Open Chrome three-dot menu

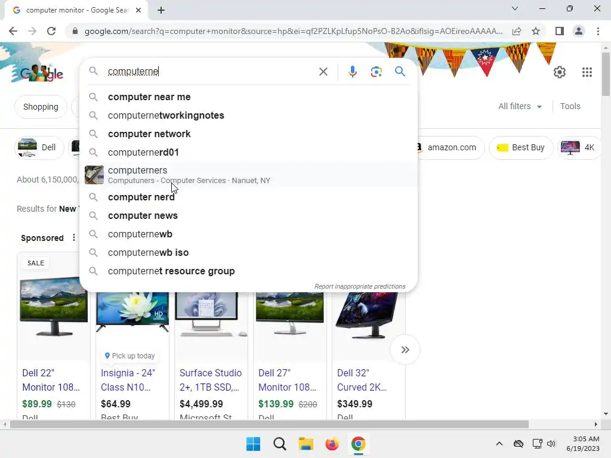click(598, 31)
